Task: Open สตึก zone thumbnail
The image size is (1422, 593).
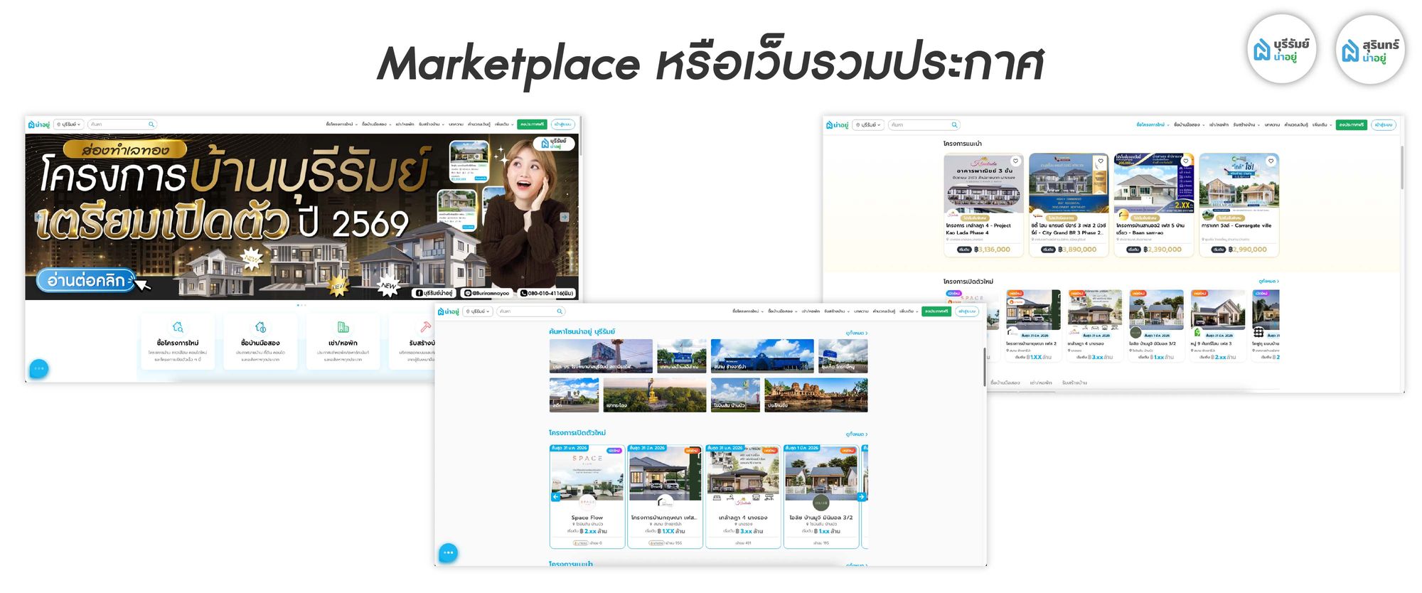Action: point(574,395)
